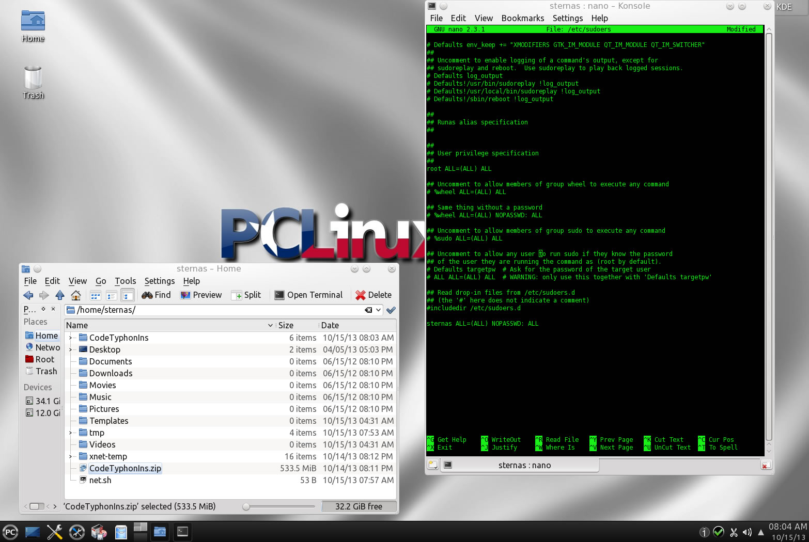Launch the package manager taskbar icon
The image size is (809, 542).
(x=99, y=532)
